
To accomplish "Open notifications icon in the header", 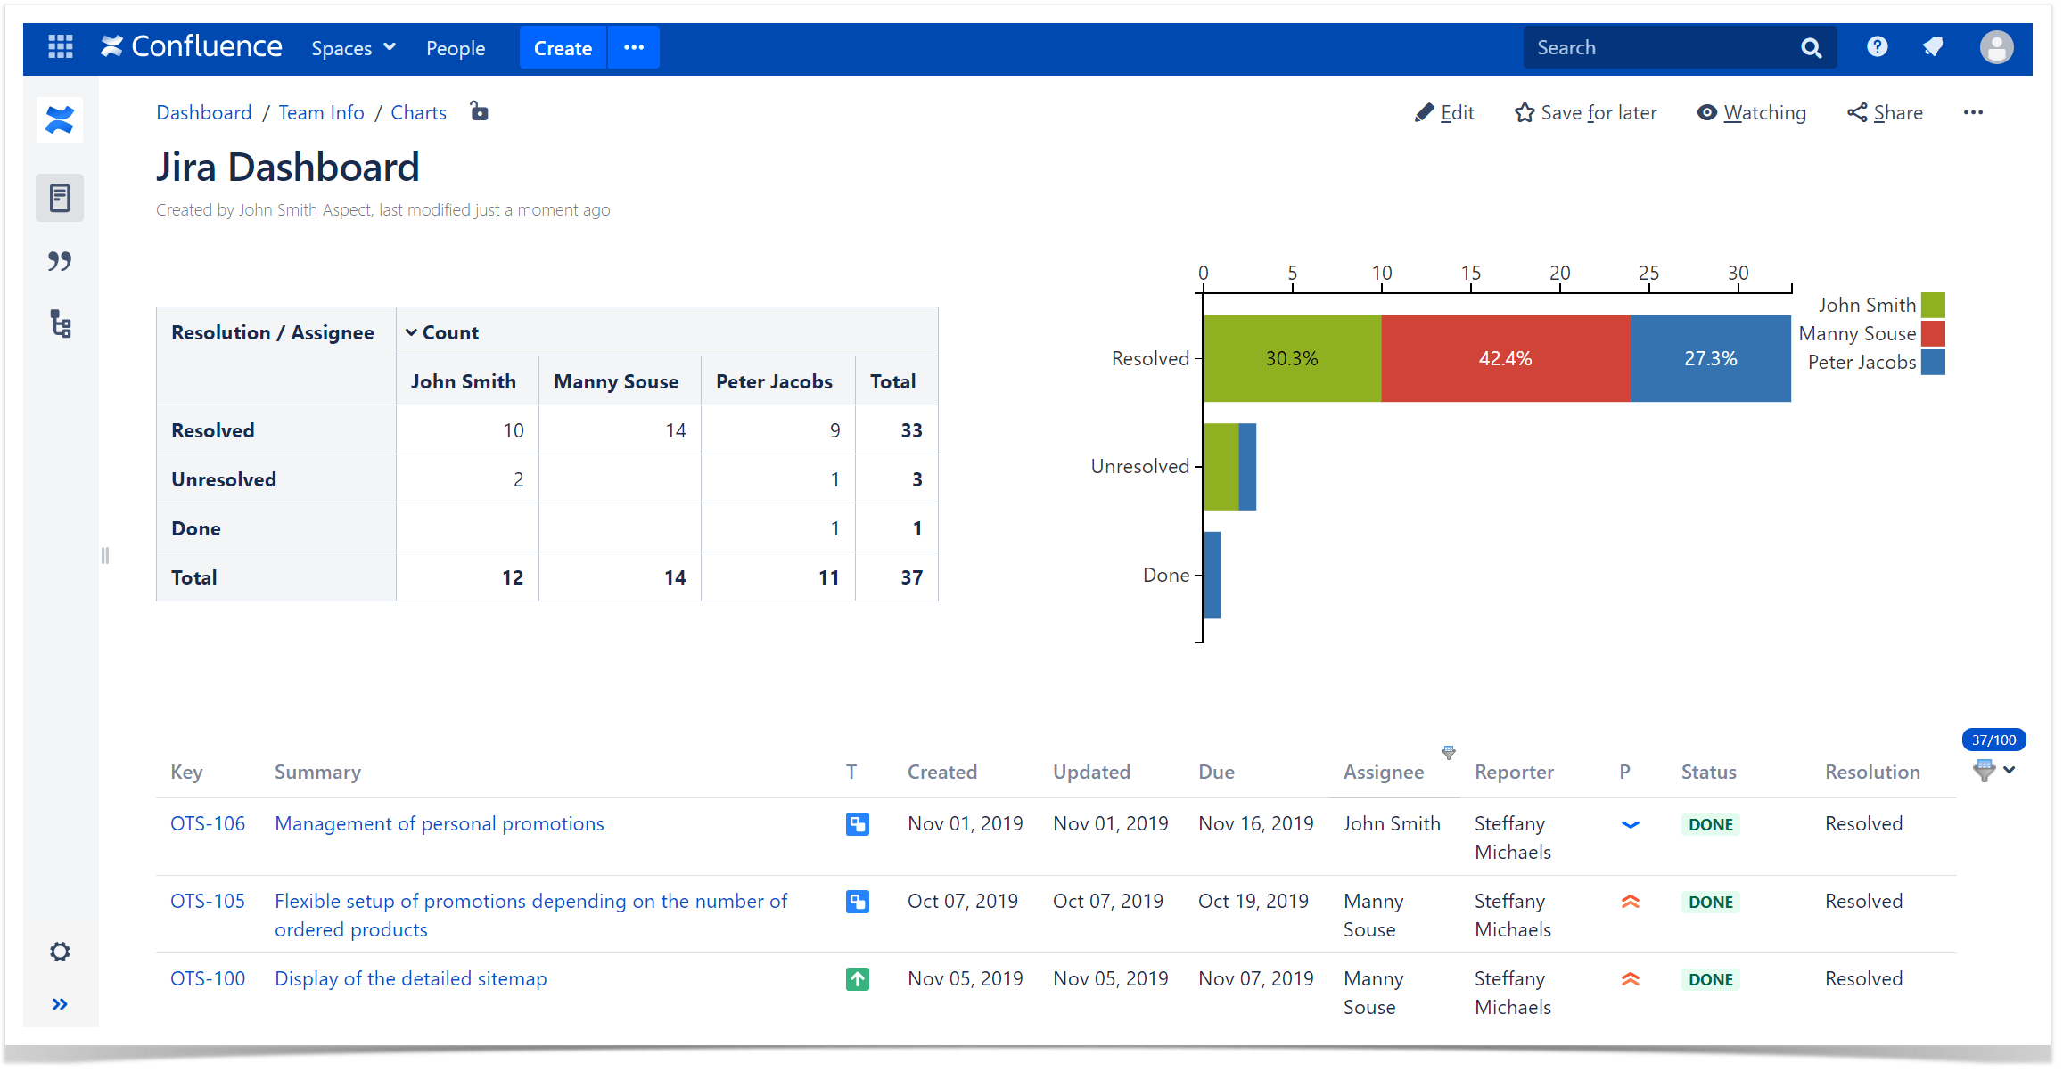I will tap(1933, 47).
